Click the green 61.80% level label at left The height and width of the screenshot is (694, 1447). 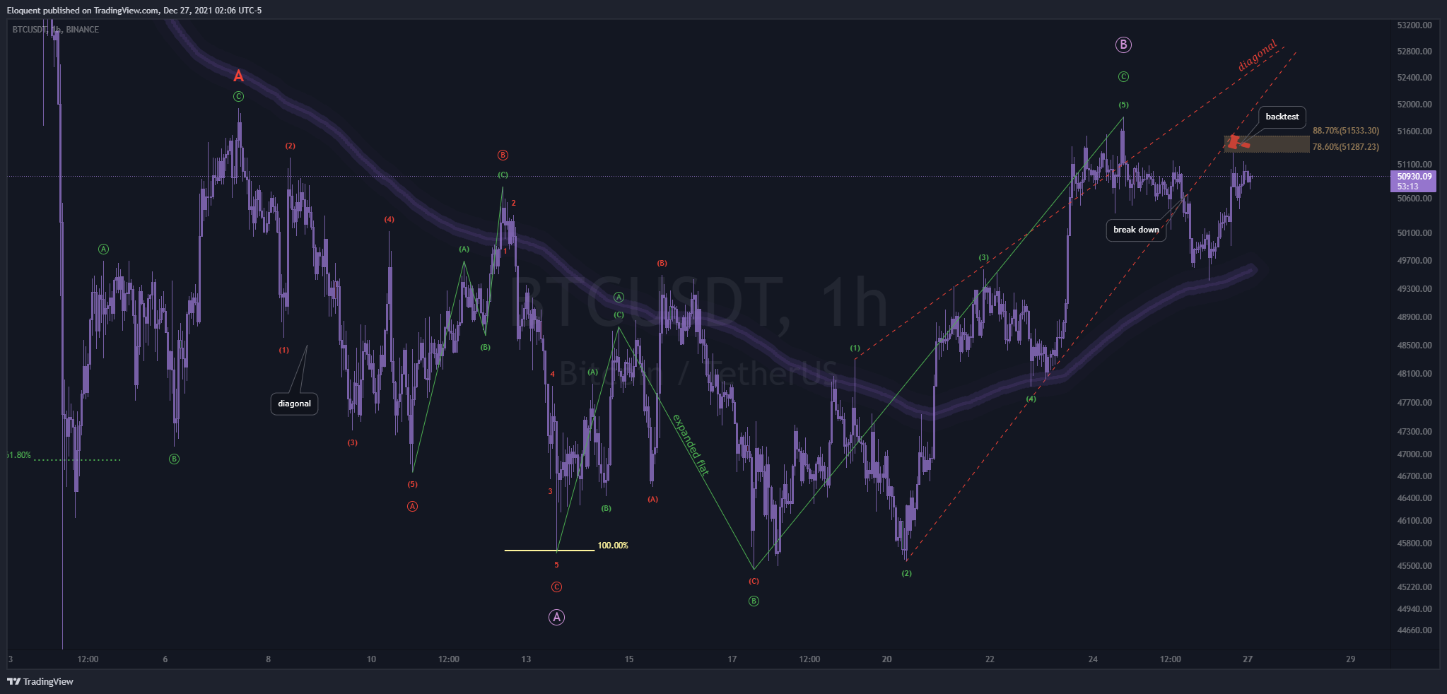[18, 455]
